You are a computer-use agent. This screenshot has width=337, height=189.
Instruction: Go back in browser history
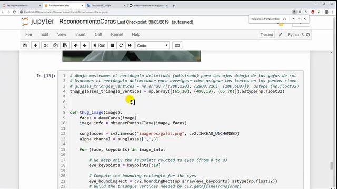click(x=3, y=12)
